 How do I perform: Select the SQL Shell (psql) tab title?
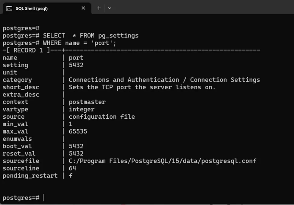point(32,8)
